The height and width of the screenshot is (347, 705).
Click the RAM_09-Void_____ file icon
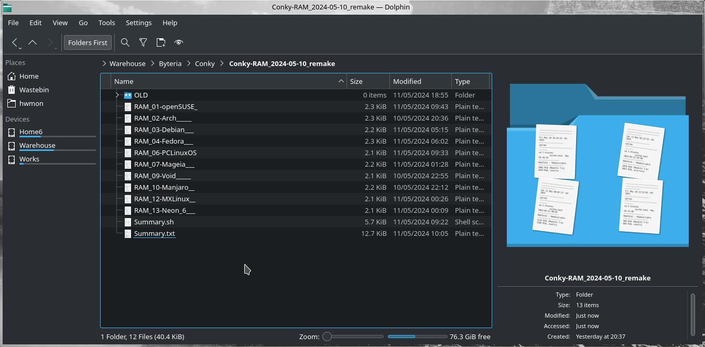(127, 176)
